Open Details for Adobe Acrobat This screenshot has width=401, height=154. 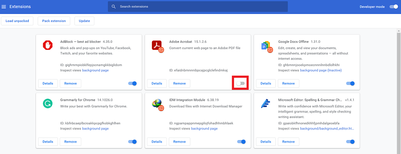pos(157,83)
